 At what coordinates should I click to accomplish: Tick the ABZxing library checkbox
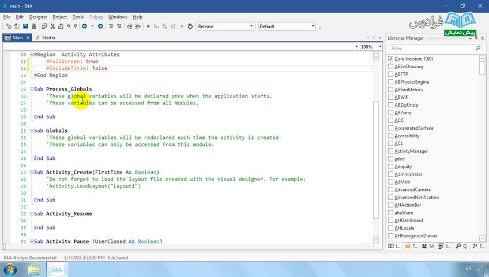[x=390, y=113]
